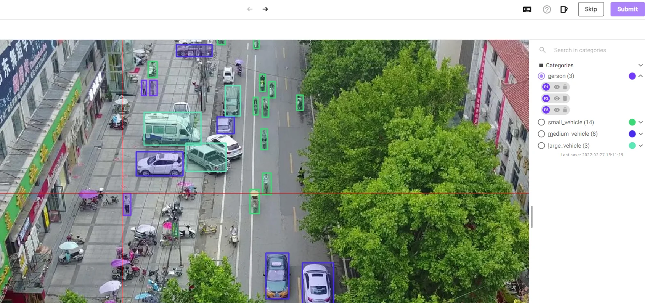This screenshot has height=303, width=645.
Task: Open the large_vehicle mint color swatch
Action: 632,146
